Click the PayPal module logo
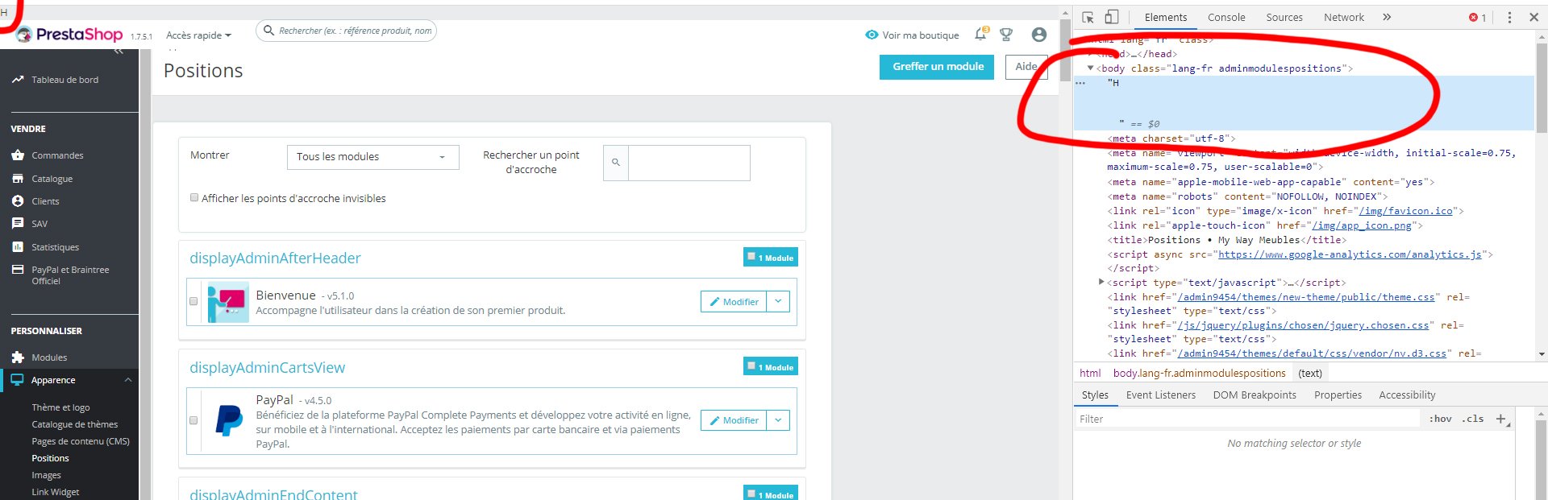 pos(229,420)
